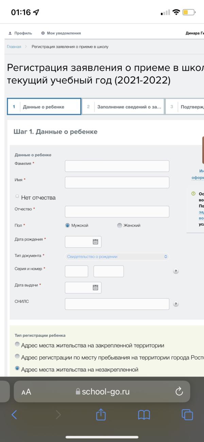Open Safari bookmarks icon
Image resolution: width=204 pixels, height=442 pixels.
pyautogui.click(x=144, y=414)
